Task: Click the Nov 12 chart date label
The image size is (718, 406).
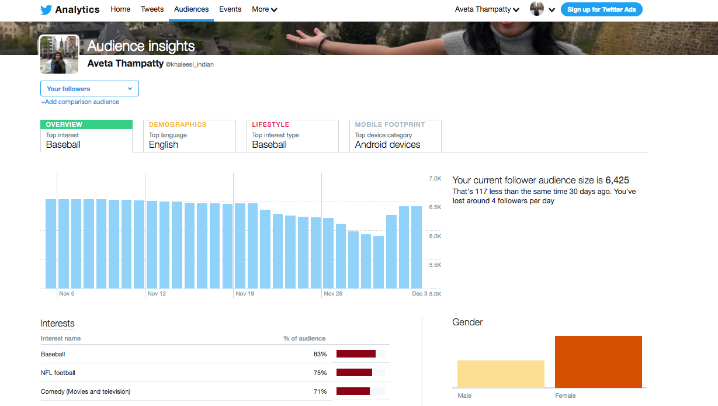Action: (157, 294)
